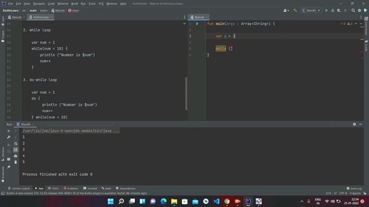
Task: Click gutter run arrow beside fun main
Action: point(197,24)
